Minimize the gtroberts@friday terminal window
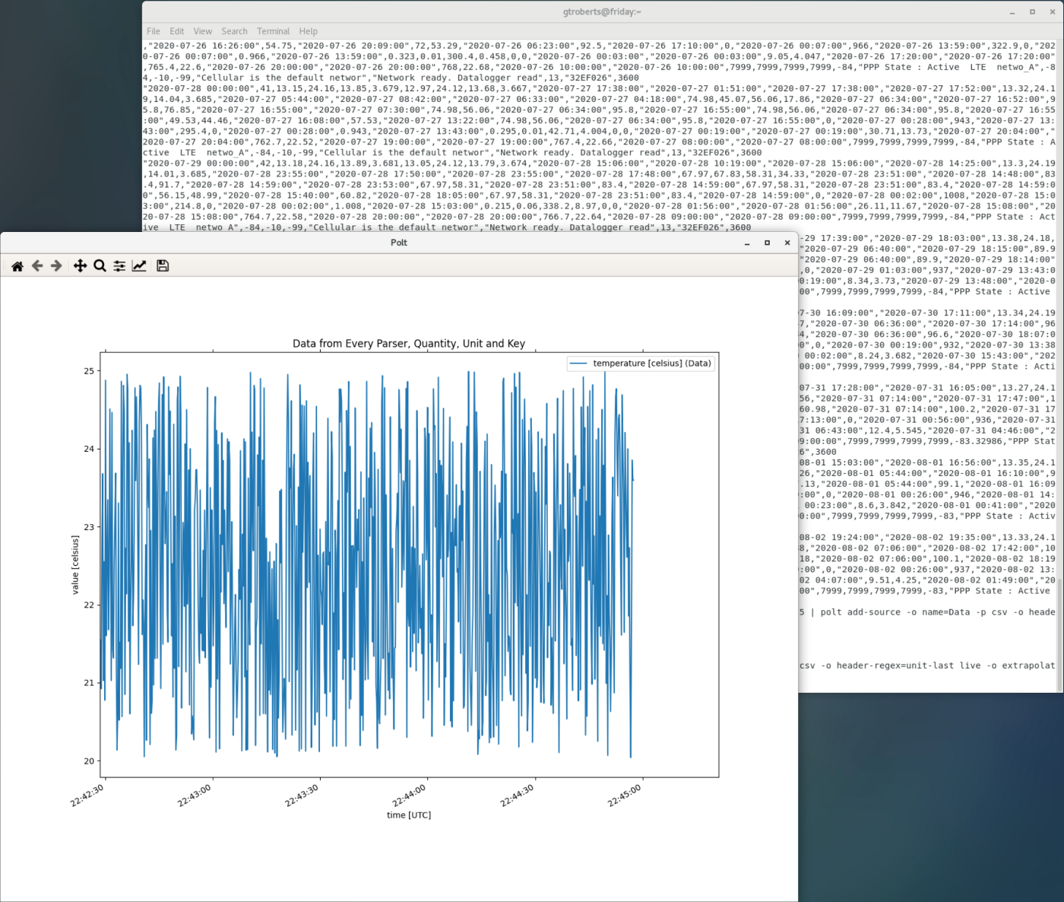The image size is (1064, 902). coord(1012,12)
